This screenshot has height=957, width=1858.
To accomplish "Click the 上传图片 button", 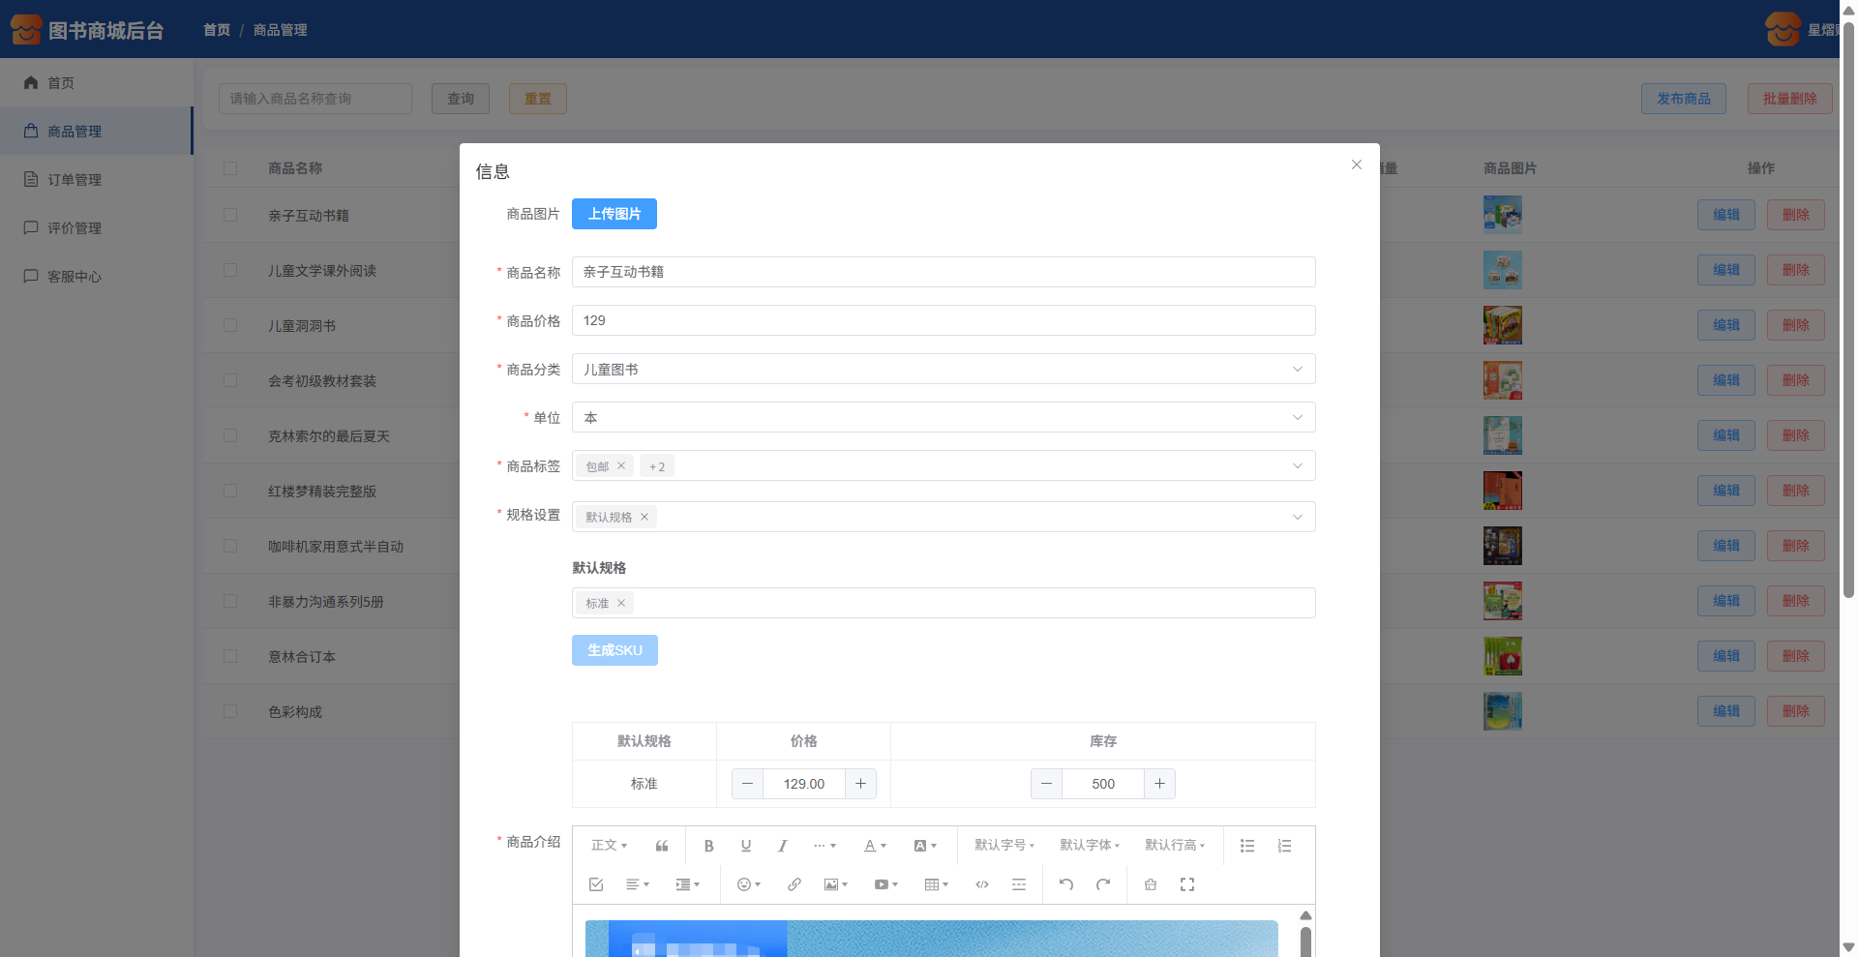I will point(614,214).
